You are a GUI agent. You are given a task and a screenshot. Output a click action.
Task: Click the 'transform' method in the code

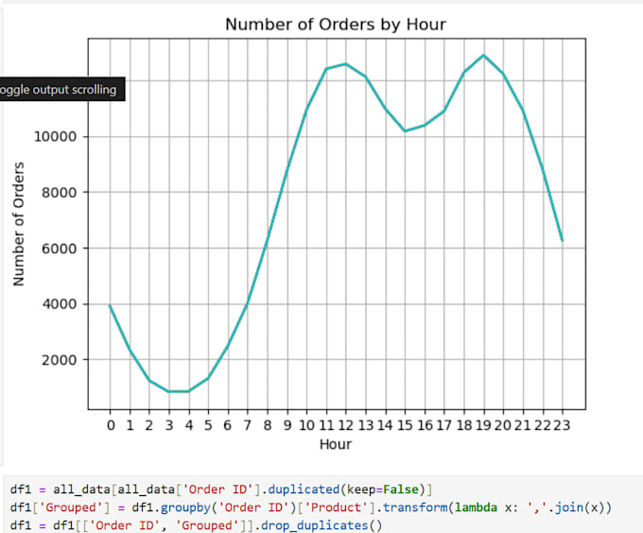click(415, 507)
